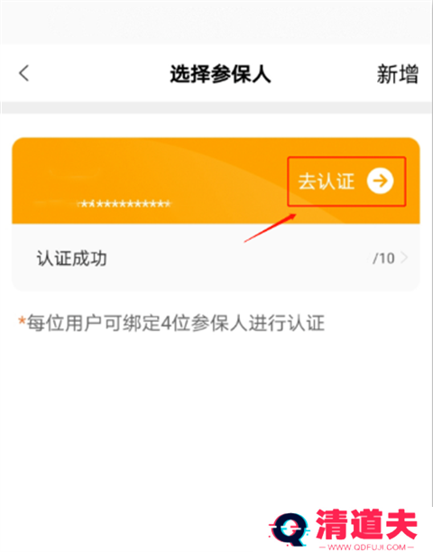Click the blurred name on the orange card
The image size is (433, 552).
(x=75, y=173)
